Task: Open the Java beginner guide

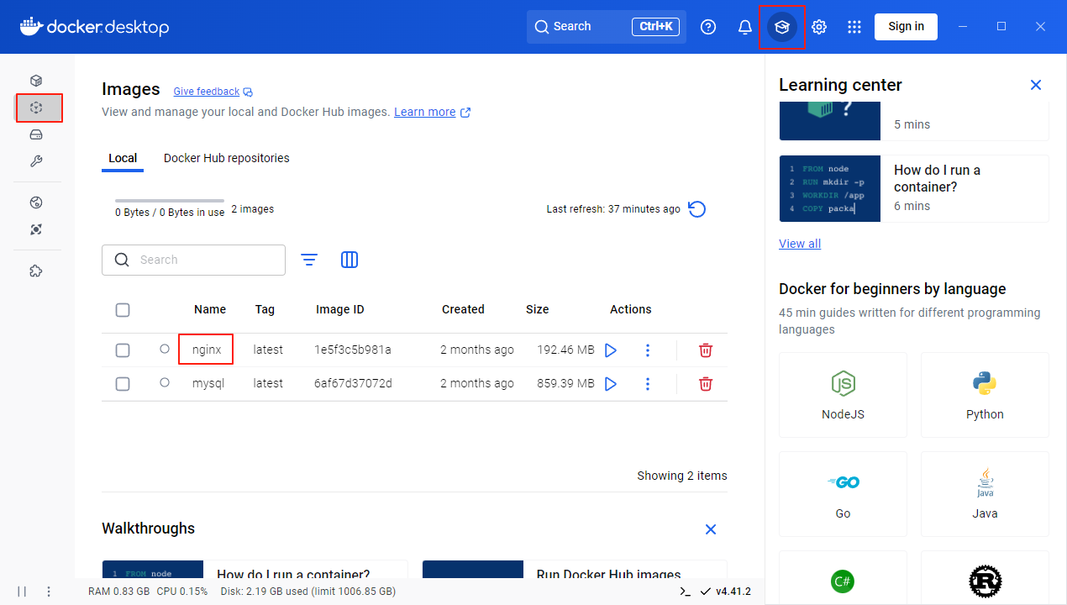Action: 985,494
